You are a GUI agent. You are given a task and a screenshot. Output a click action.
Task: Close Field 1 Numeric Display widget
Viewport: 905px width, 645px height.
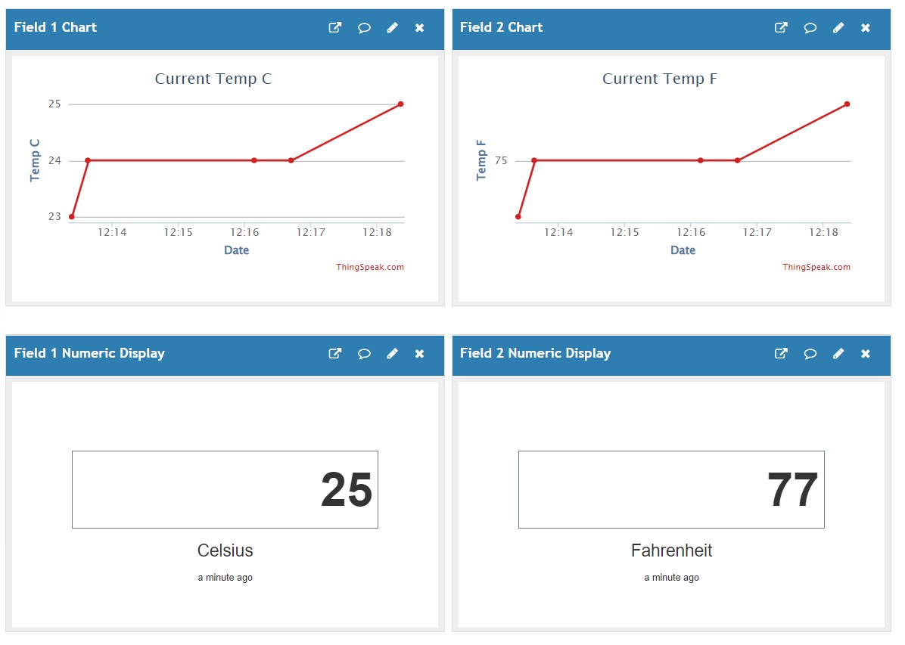pyautogui.click(x=419, y=354)
